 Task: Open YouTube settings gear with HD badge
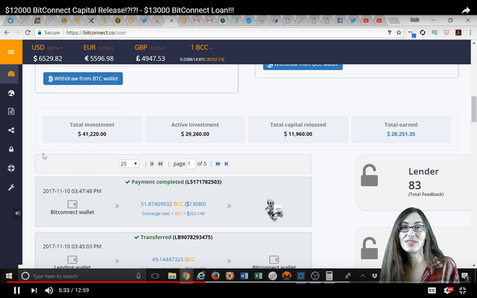coord(448,291)
